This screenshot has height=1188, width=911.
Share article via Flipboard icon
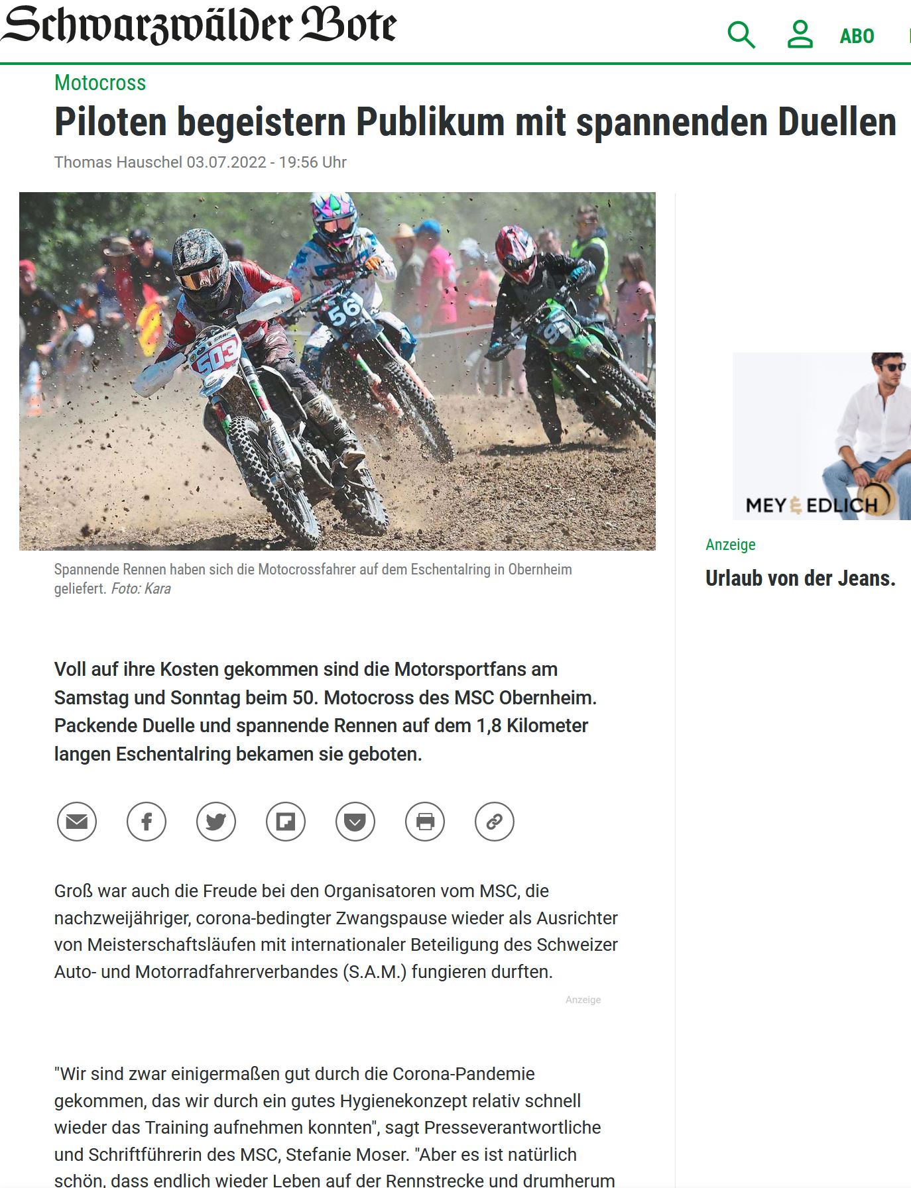pos(286,822)
